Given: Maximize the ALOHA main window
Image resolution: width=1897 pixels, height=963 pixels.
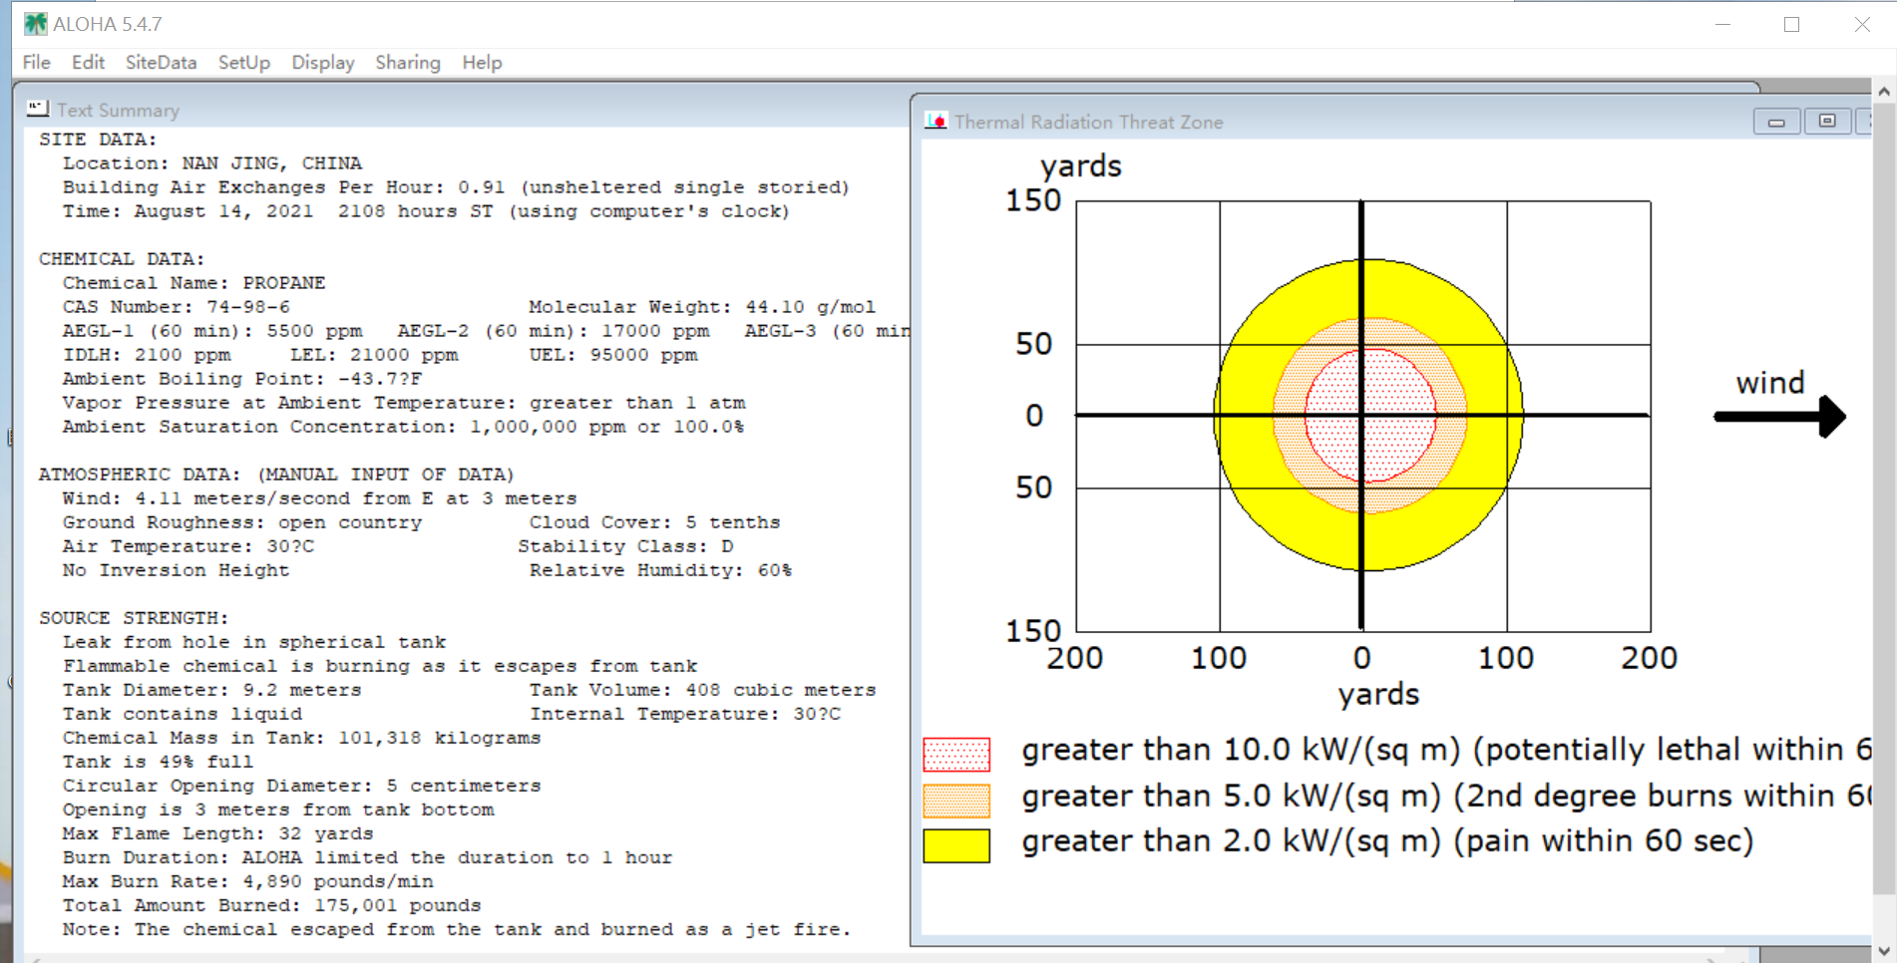Looking at the screenshot, I should pyautogui.click(x=1792, y=24).
